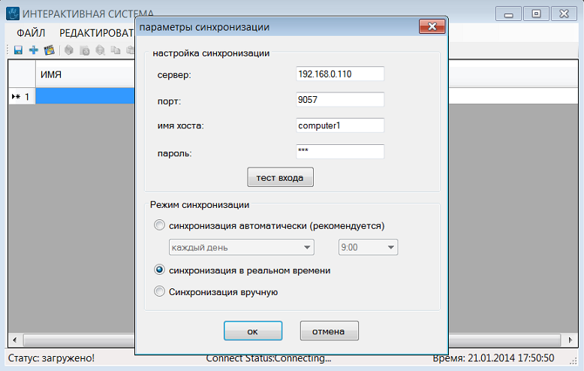
Task: Confirm settings with the ок button
Action: (253, 331)
